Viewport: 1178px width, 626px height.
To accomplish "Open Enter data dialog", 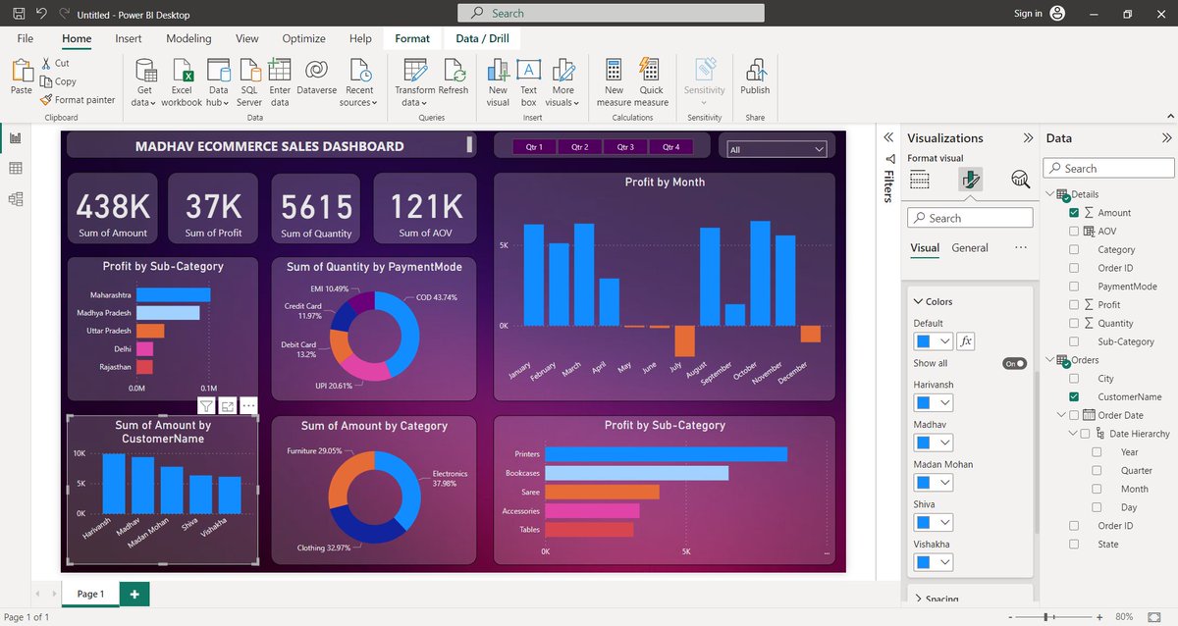I will pos(280,82).
